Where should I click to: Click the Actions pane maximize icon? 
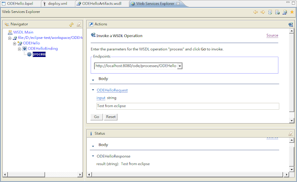(91, 25)
